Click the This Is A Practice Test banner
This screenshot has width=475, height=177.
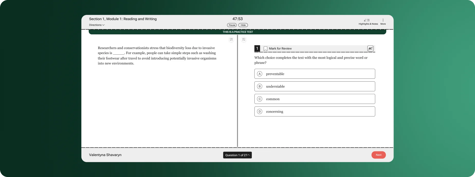pos(238,32)
